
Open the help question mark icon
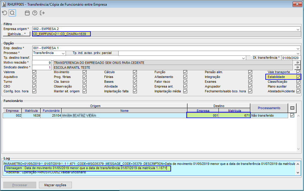pos(35,13)
